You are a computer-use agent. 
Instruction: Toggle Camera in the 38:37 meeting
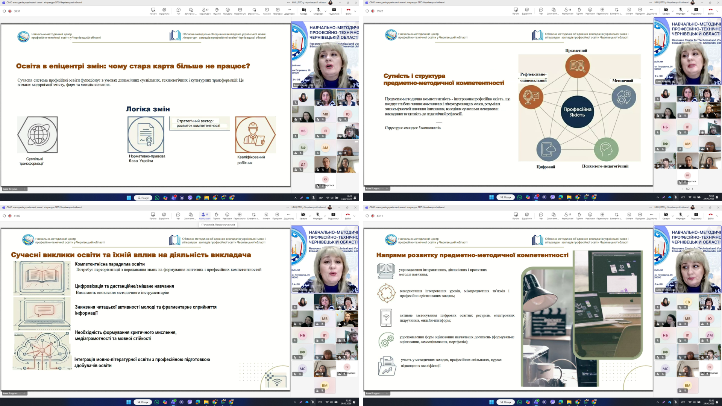click(x=303, y=11)
